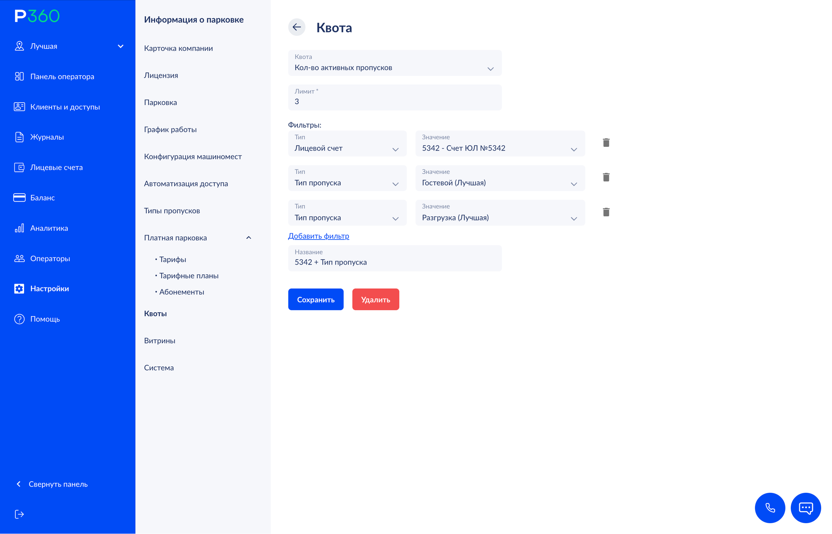The image size is (832, 534).
Task: Open the Витрины settings page
Action: point(160,341)
